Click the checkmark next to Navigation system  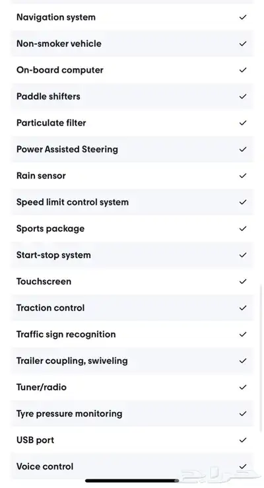[x=243, y=17]
